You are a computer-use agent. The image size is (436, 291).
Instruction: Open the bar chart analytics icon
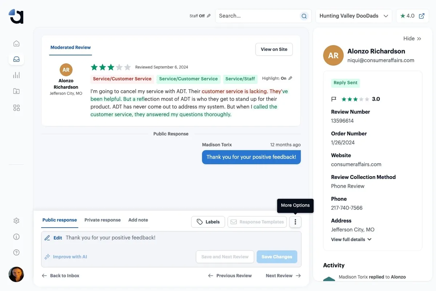pos(16,75)
